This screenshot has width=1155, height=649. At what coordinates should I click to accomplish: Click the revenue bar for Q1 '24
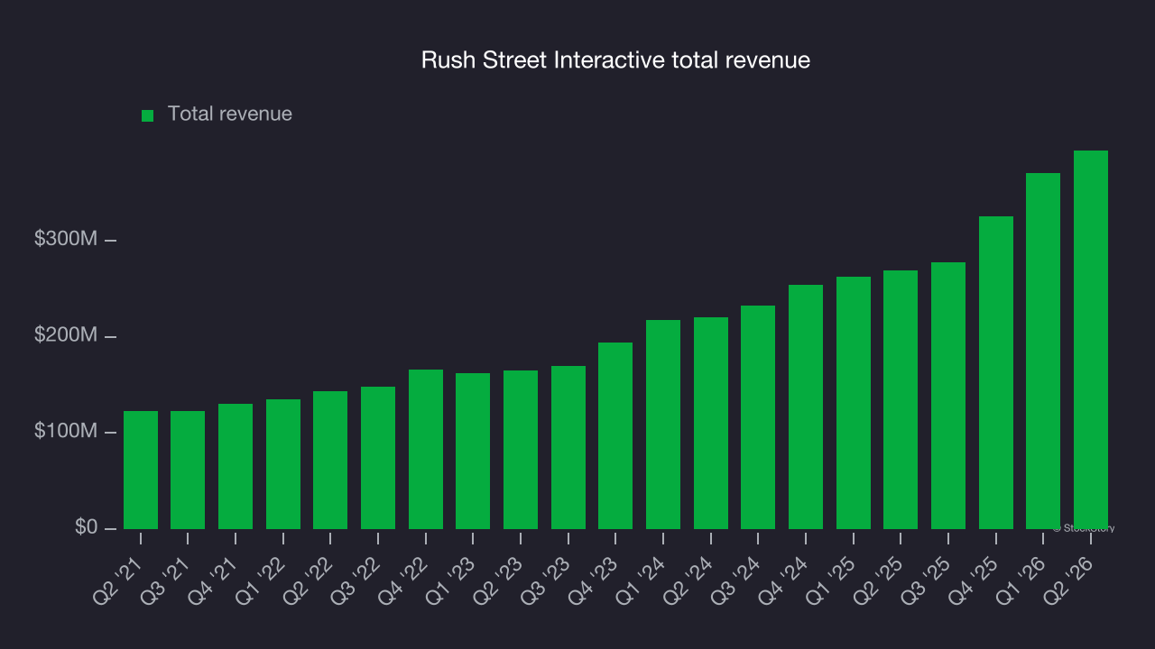pyautogui.click(x=663, y=425)
